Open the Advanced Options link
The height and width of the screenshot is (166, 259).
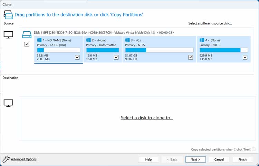(24, 159)
